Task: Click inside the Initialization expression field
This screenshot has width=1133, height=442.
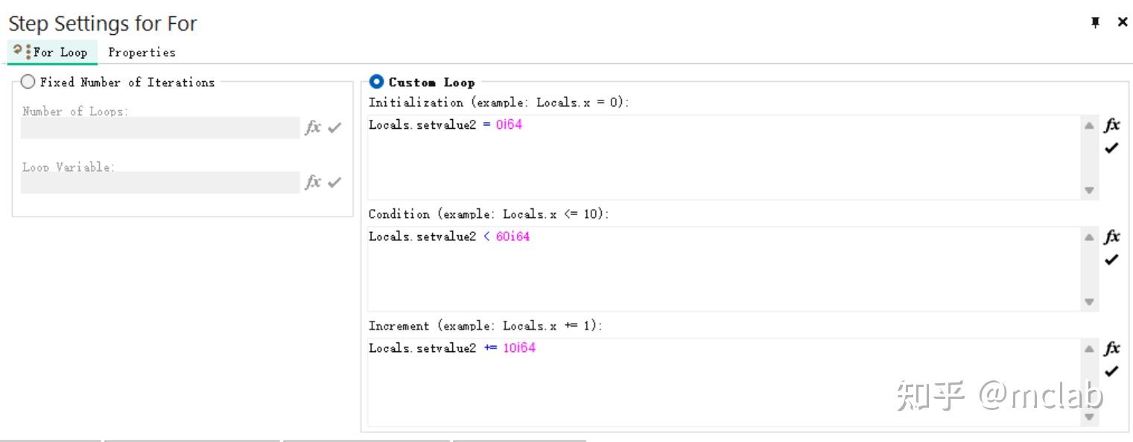Action: (723, 158)
